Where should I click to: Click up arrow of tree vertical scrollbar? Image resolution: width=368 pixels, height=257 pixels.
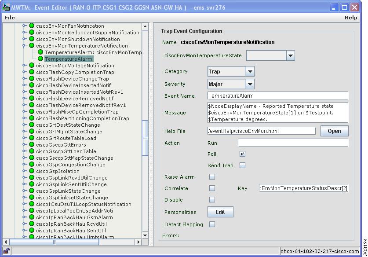[x=145, y=26]
